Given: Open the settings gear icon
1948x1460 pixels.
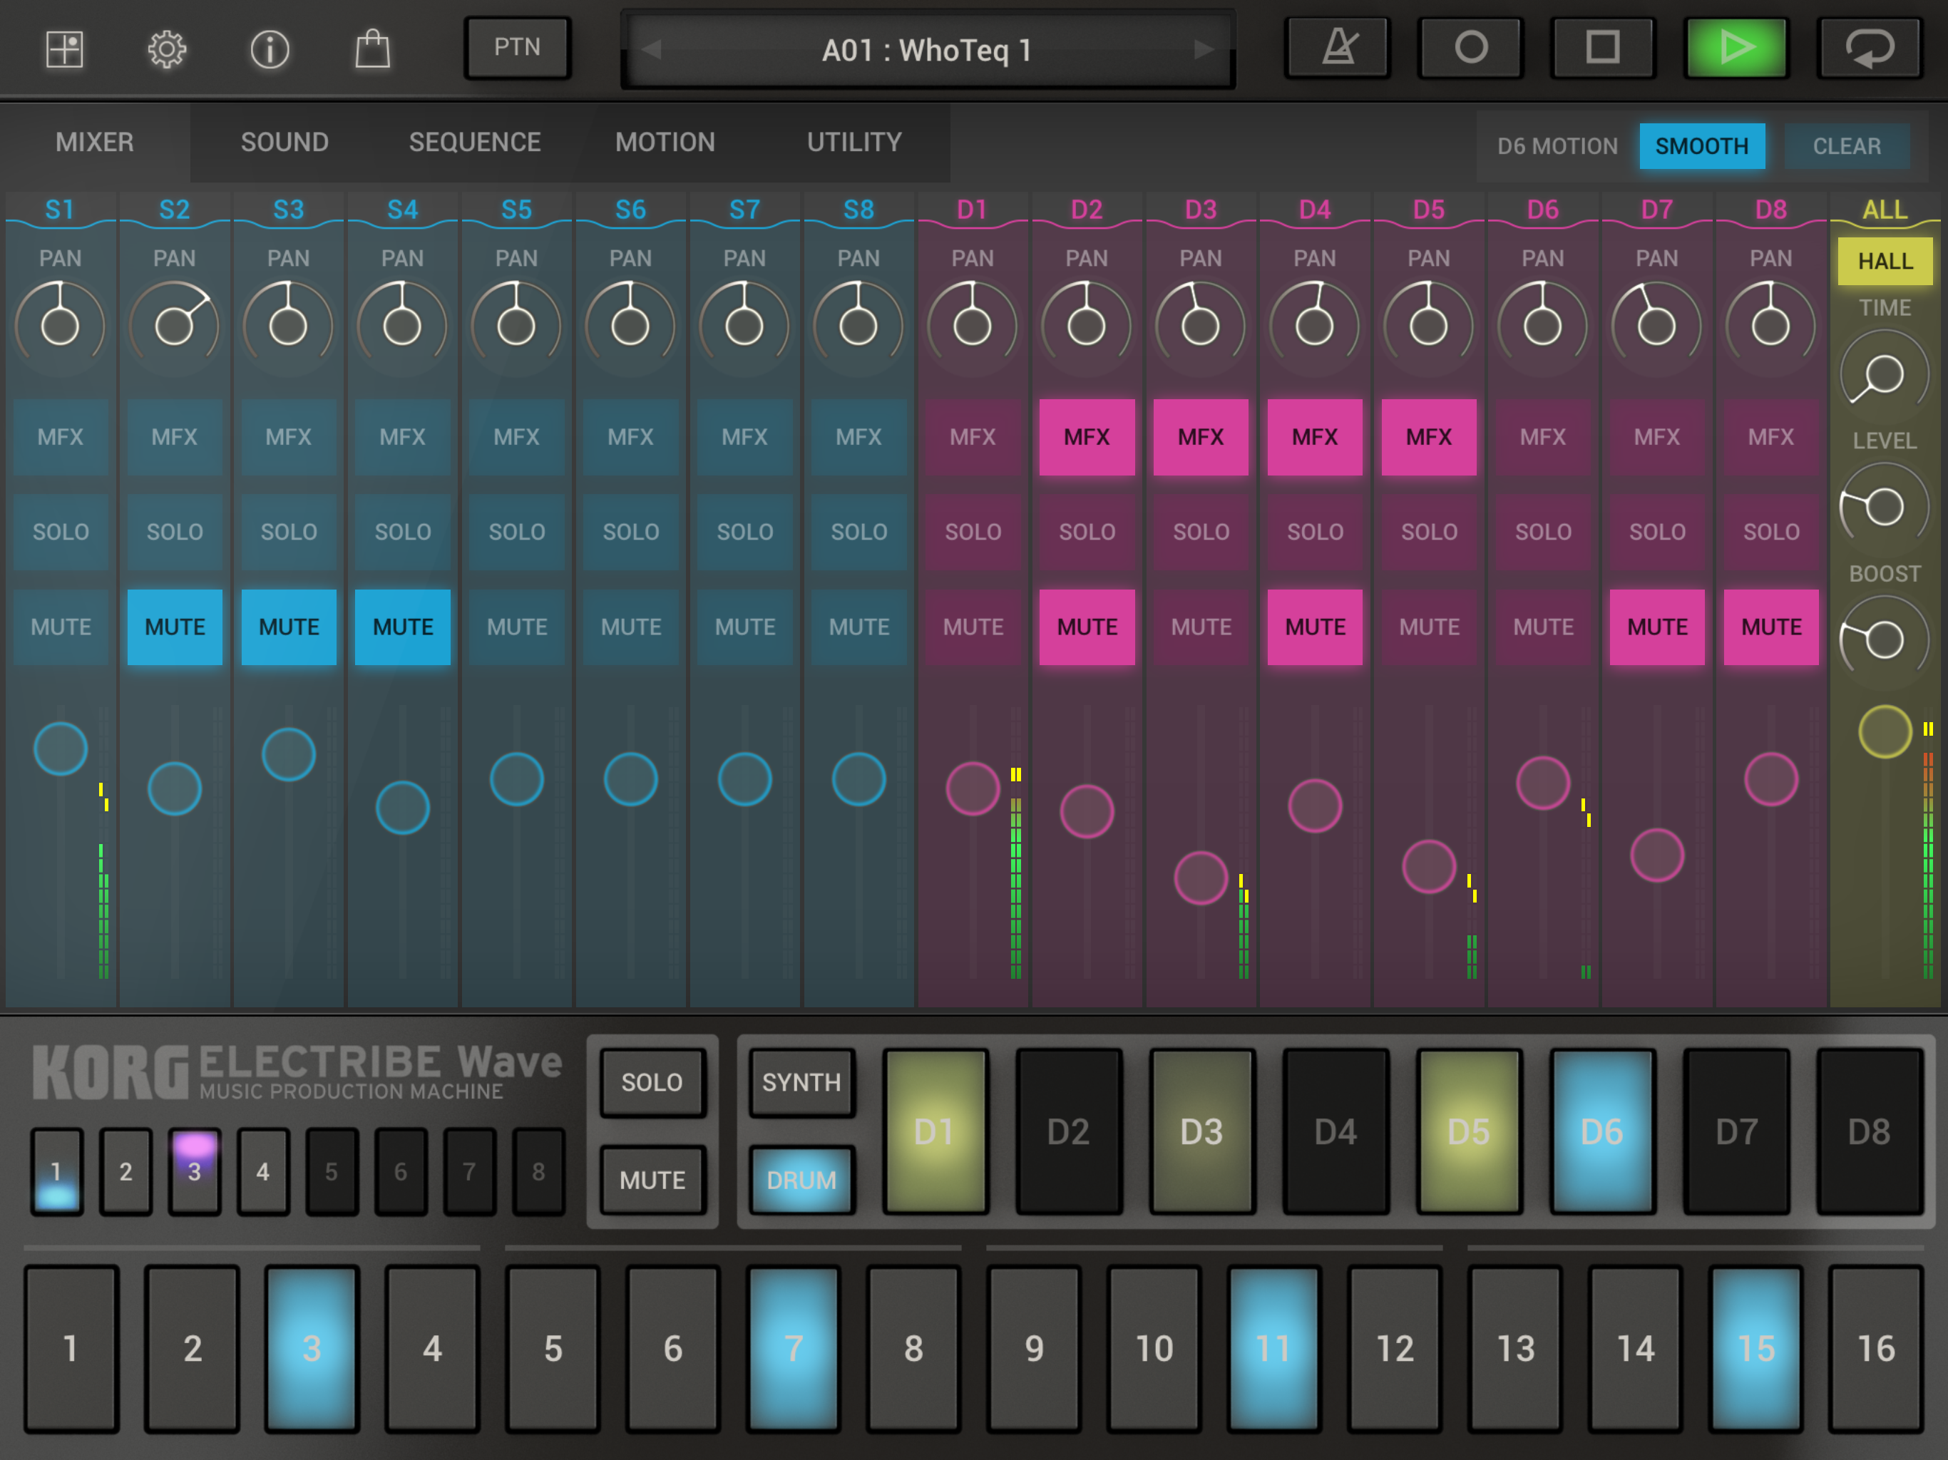Looking at the screenshot, I should 166,49.
